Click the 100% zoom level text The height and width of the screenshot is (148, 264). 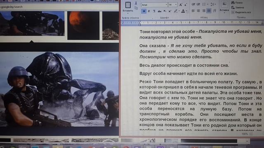[x=245, y=134]
